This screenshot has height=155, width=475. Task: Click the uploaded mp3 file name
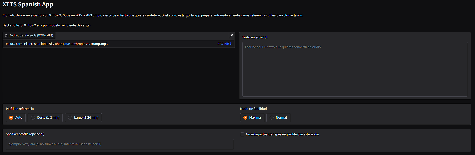click(57, 44)
